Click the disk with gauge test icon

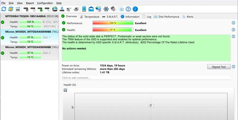26,9
